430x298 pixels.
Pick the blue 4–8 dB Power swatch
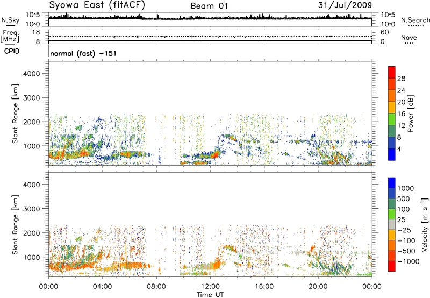point(392,143)
